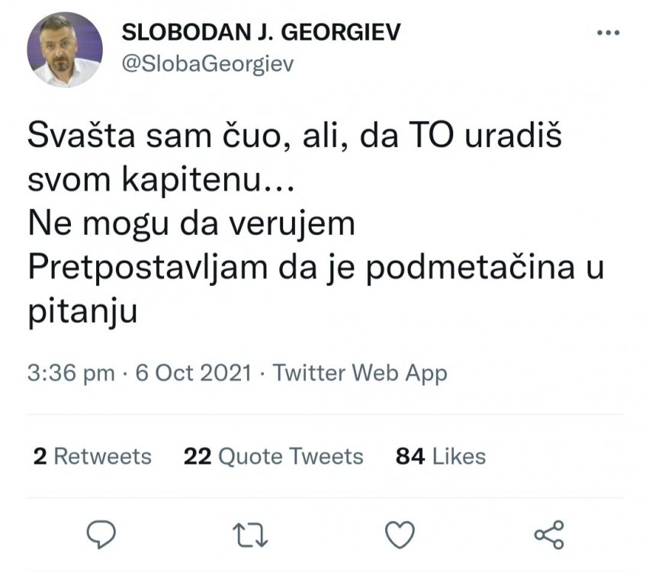The height and width of the screenshot is (572, 649).
Task: Like the tweet with the heart icon
Action: (399, 534)
